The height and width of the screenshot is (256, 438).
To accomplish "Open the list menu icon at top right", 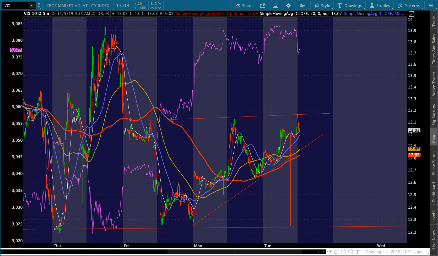I will [431, 5].
